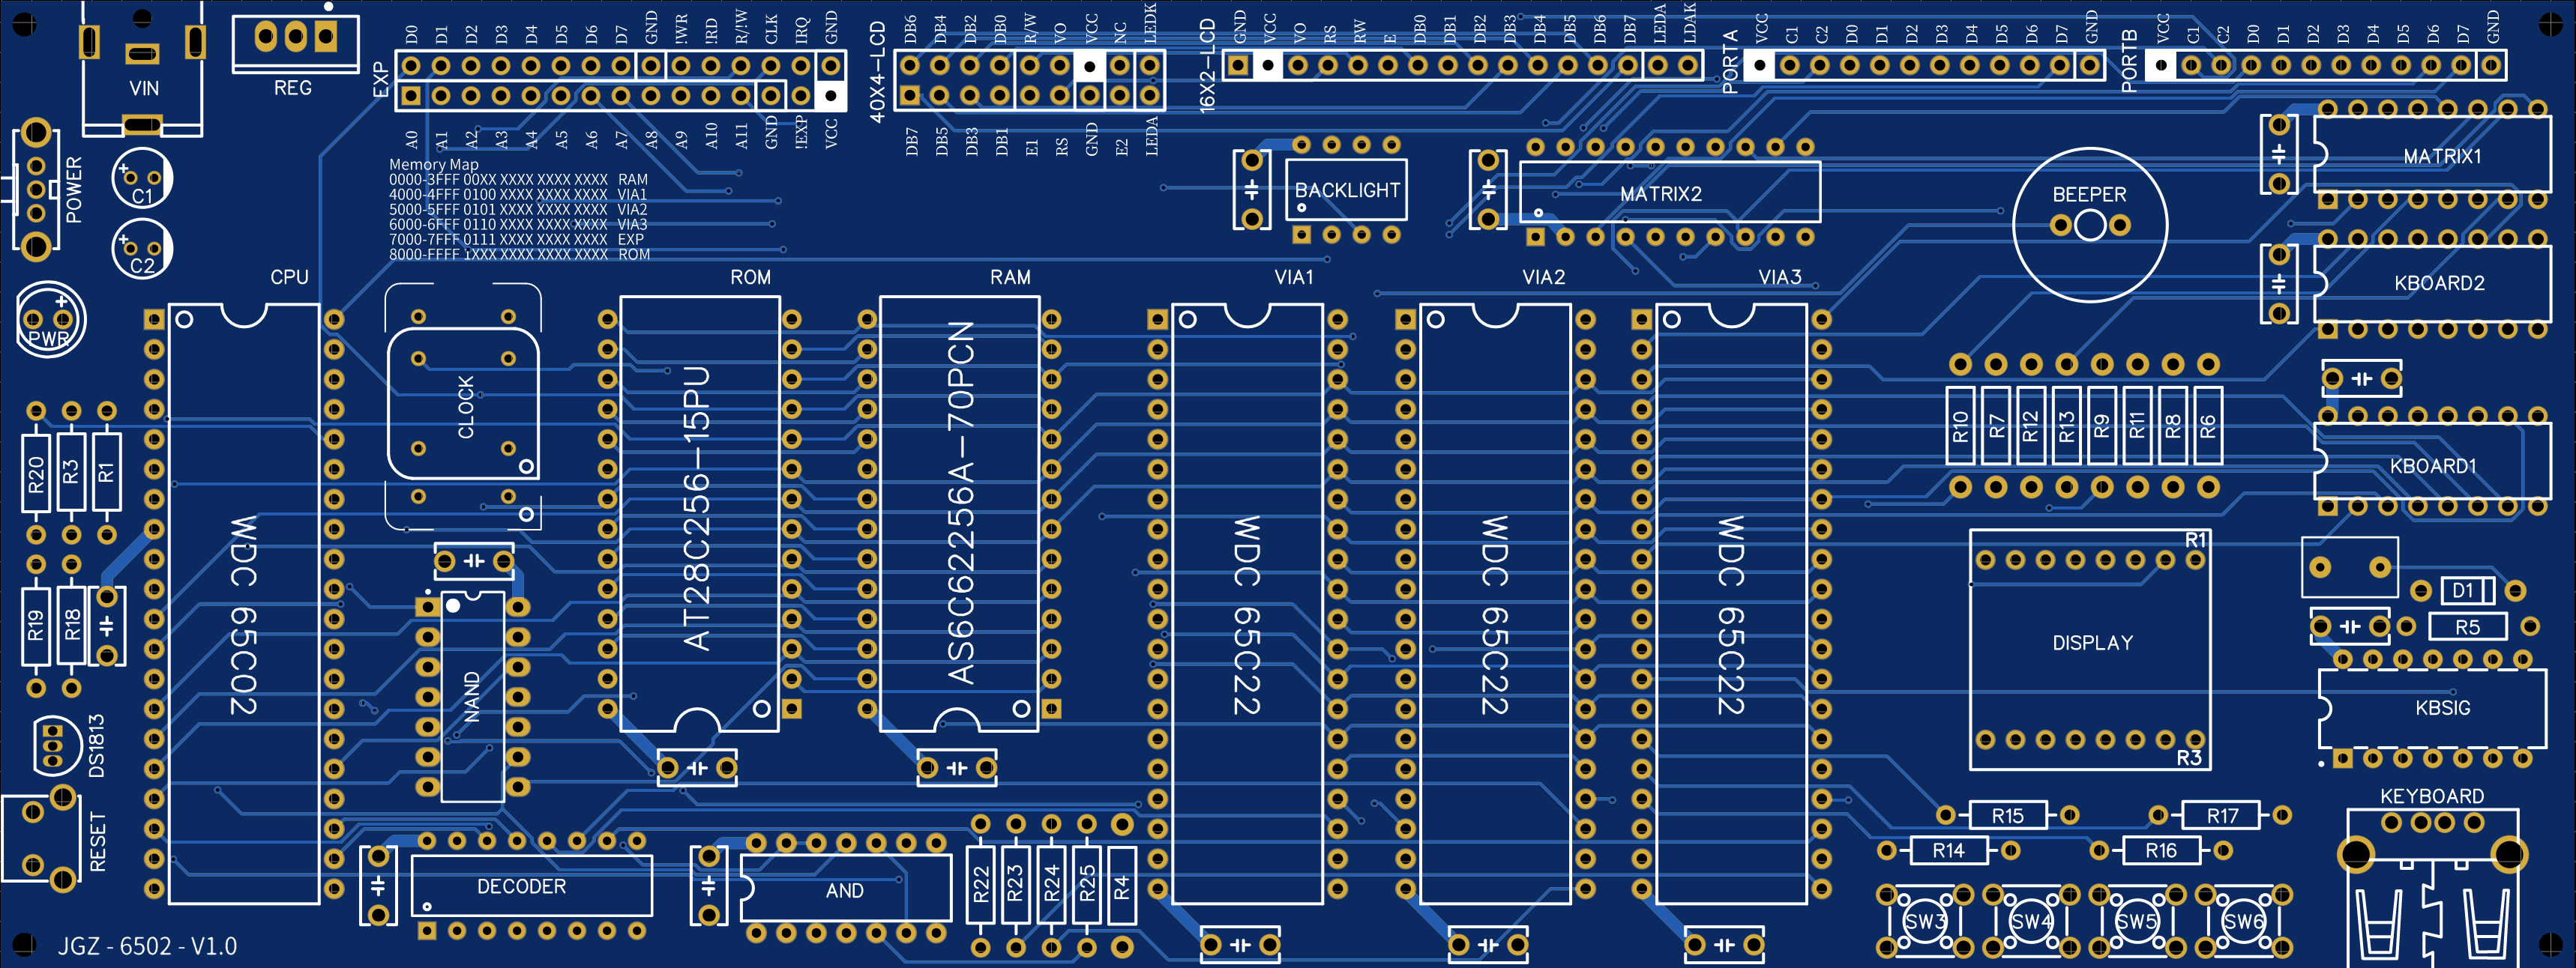Screen dimensions: 2576x968
Task: Select the DISPLAY module outline
Action: pyautogui.click(x=2090, y=650)
